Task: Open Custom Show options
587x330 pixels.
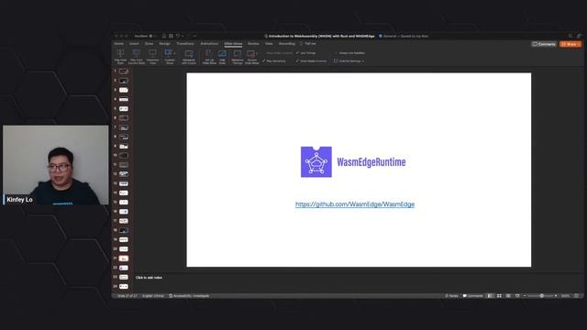Action: pyautogui.click(x=170, y=57)
